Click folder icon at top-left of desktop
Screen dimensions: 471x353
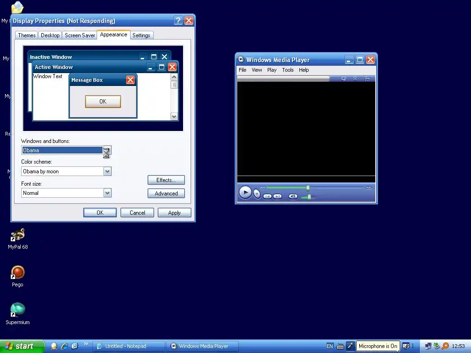17,7
